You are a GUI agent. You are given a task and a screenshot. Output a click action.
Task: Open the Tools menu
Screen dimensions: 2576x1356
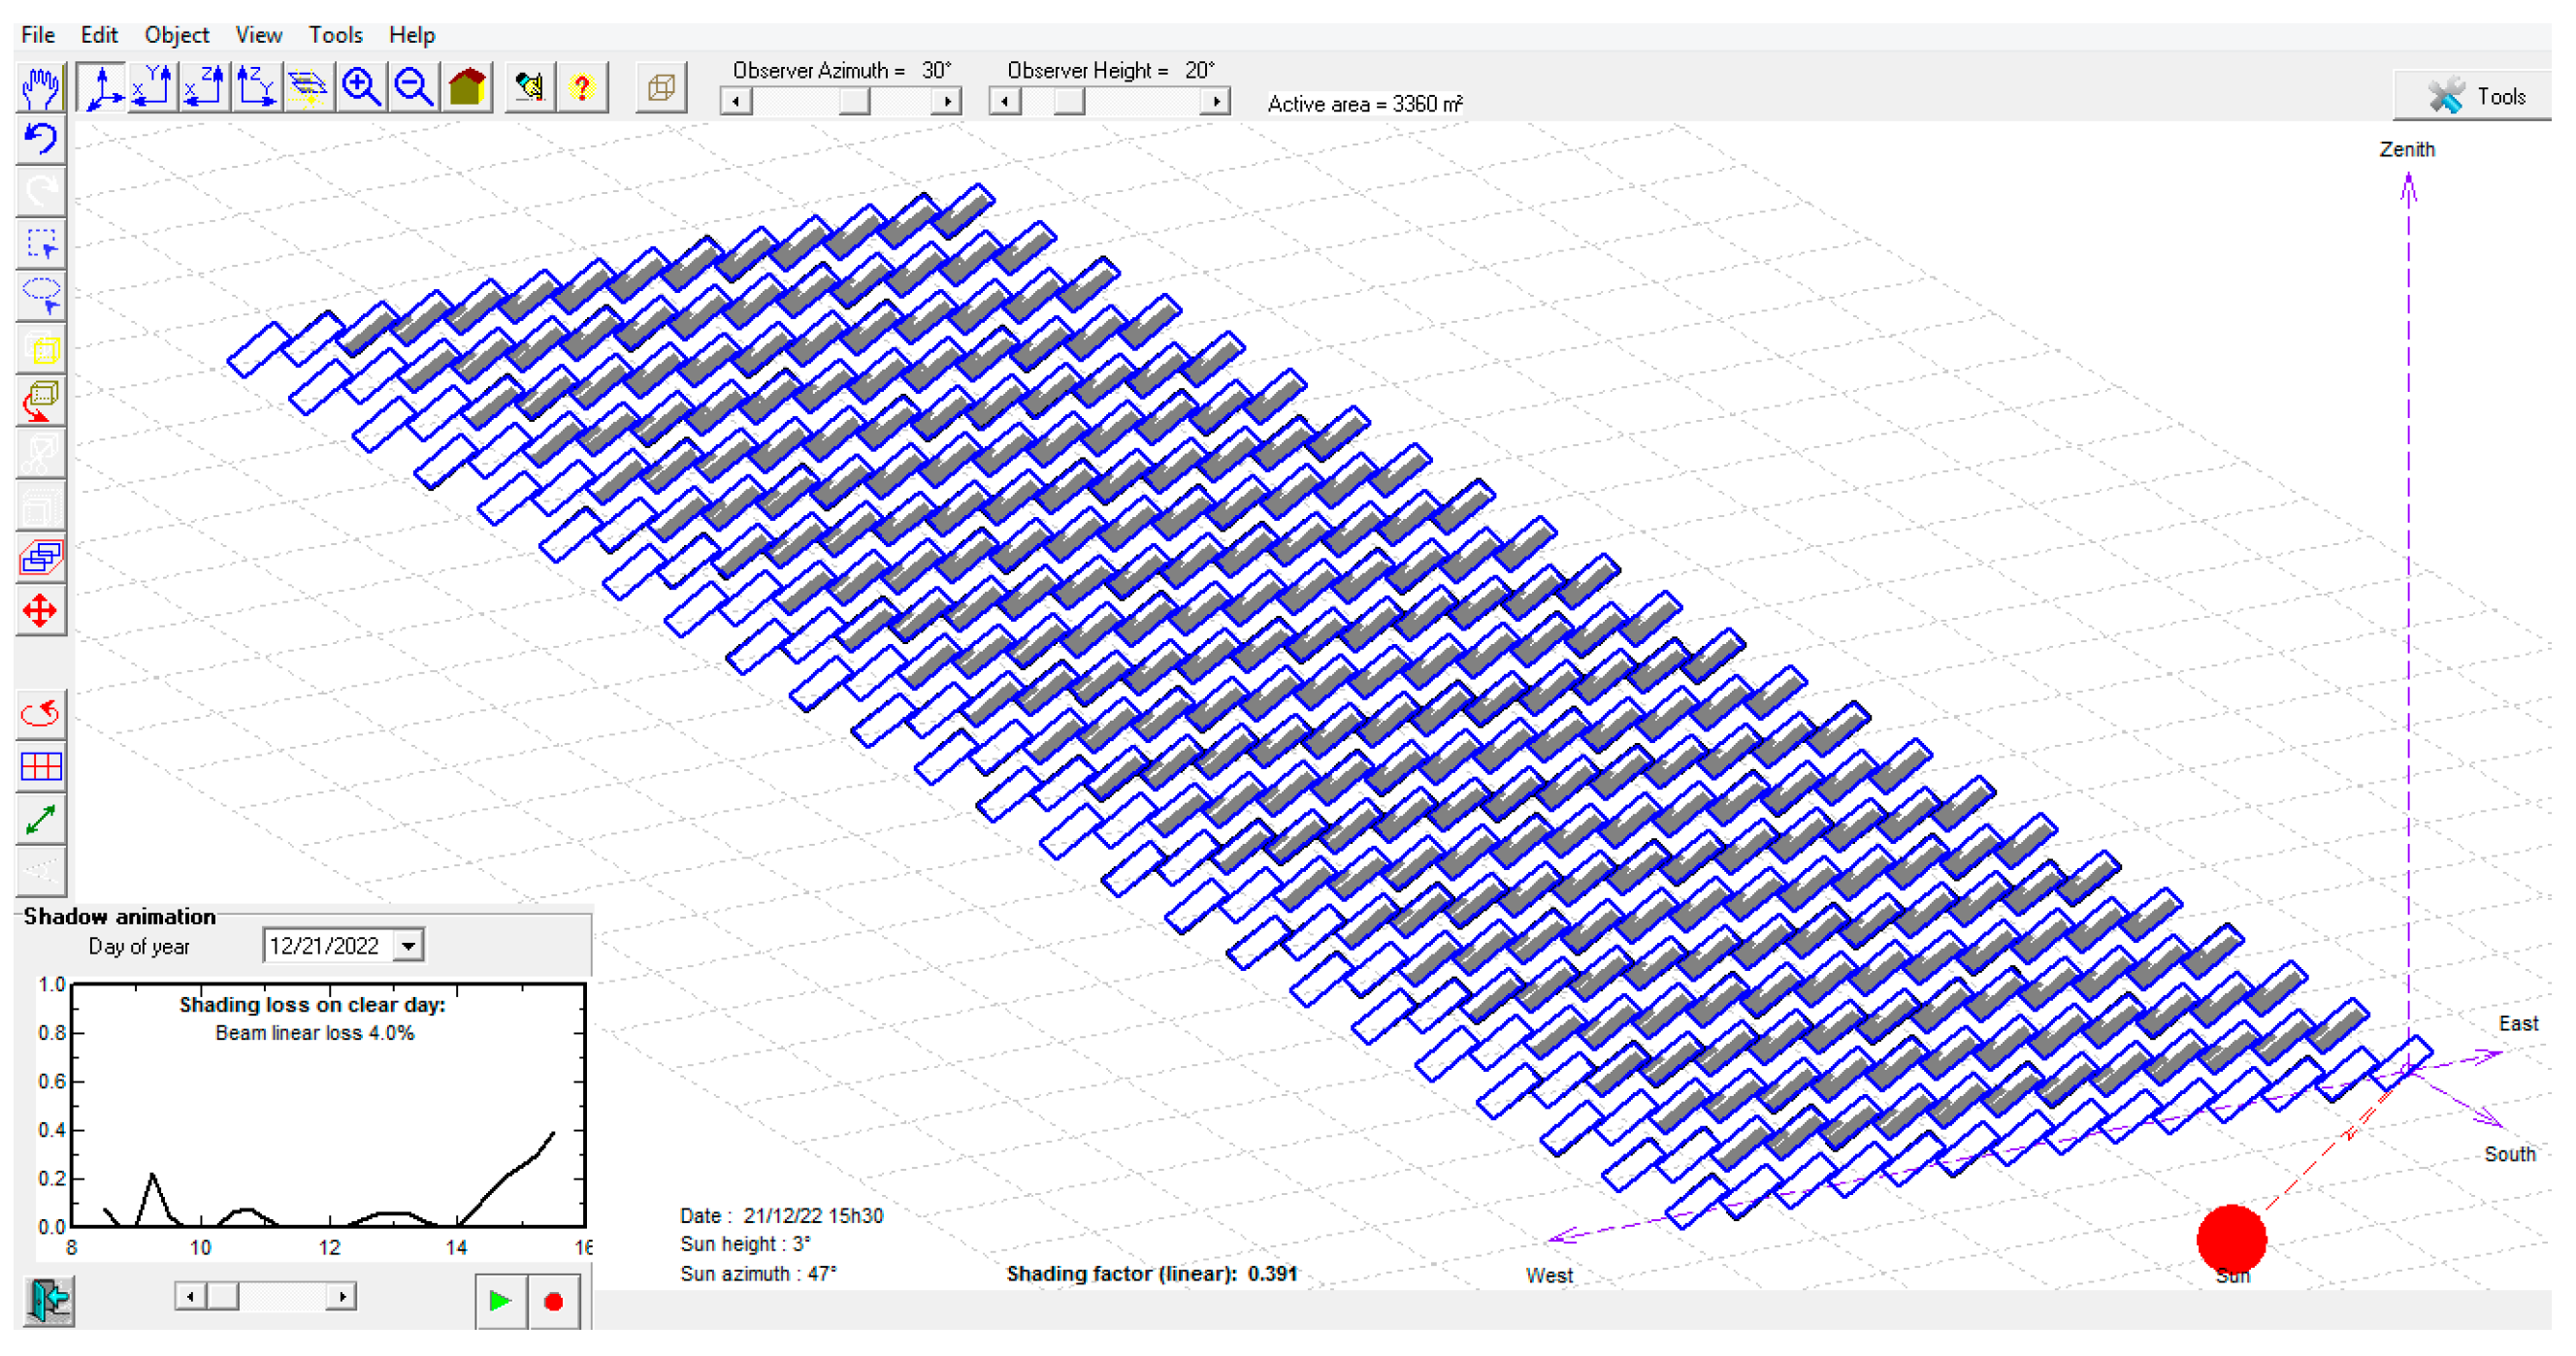click(335, 35)
